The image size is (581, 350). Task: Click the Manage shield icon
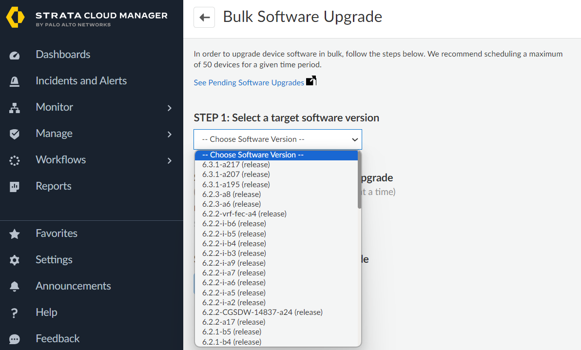pos(15,134)
